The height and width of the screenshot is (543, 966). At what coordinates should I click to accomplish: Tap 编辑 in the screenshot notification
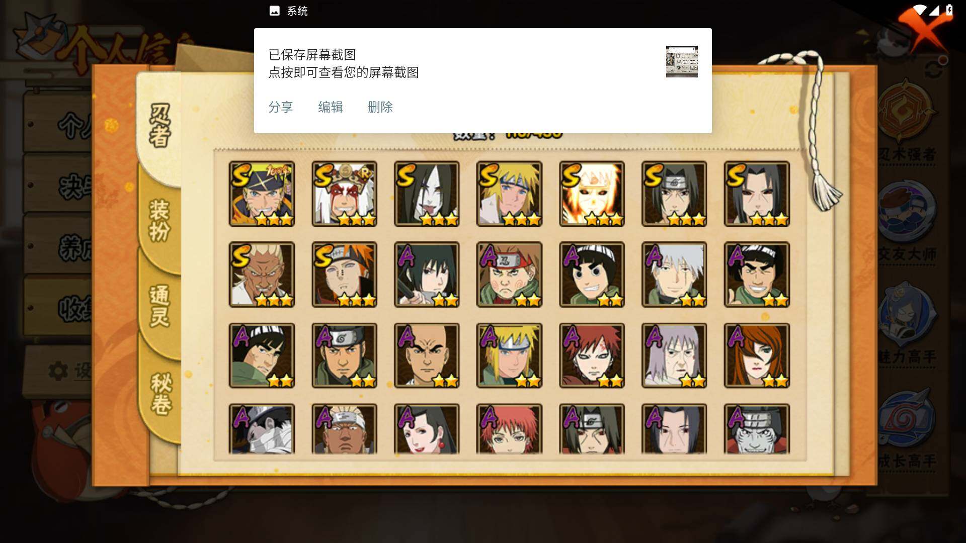(331, 107)
